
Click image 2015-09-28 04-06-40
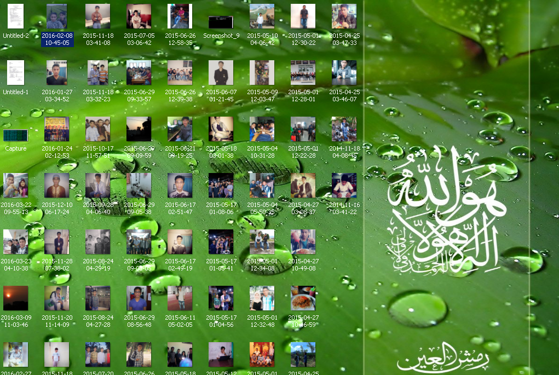[97, 186]
